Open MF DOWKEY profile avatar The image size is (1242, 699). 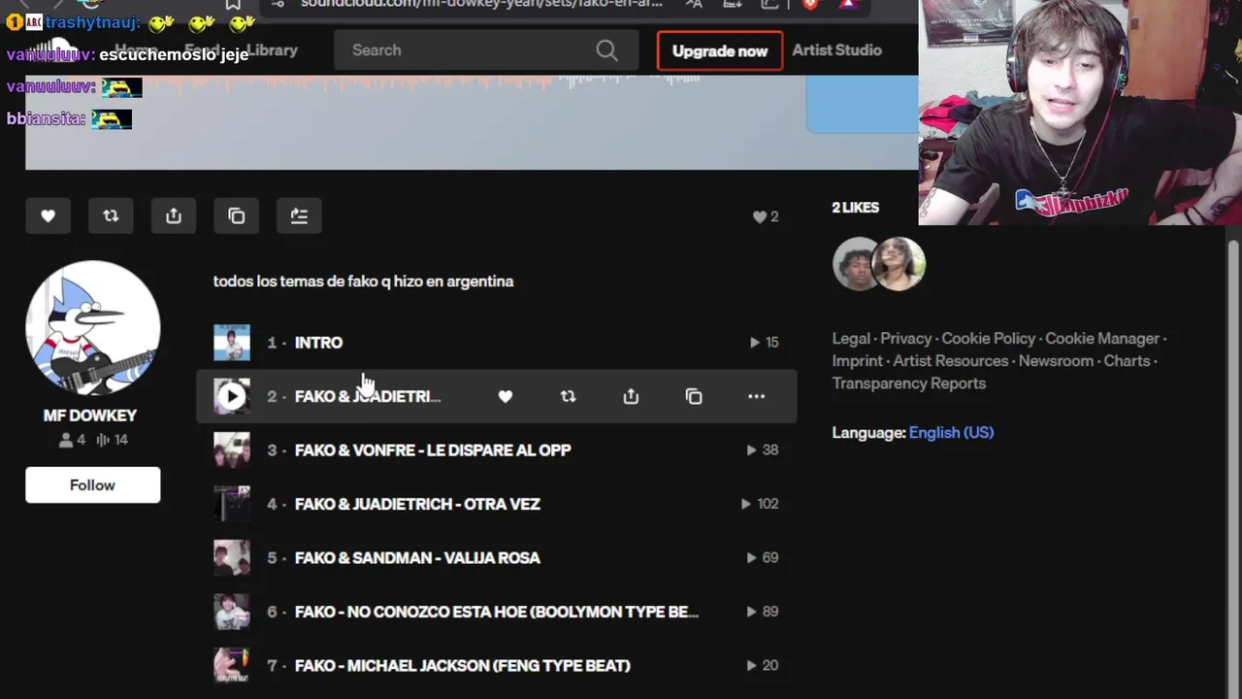93,328
